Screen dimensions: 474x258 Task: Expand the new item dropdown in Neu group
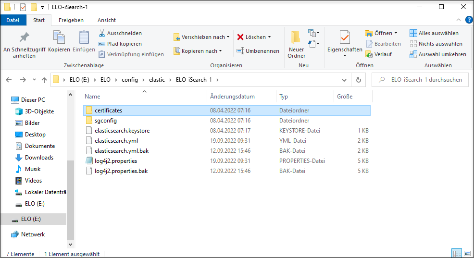tap(314, 33)
